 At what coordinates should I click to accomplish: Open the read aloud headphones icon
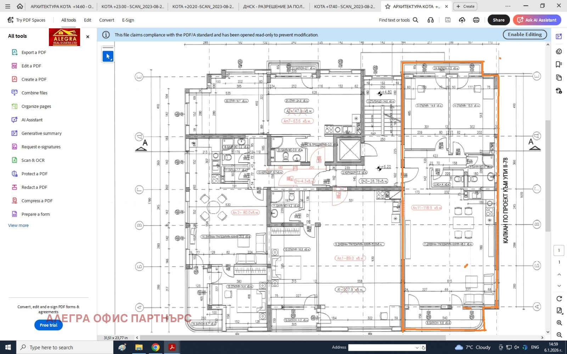[431, 20]
